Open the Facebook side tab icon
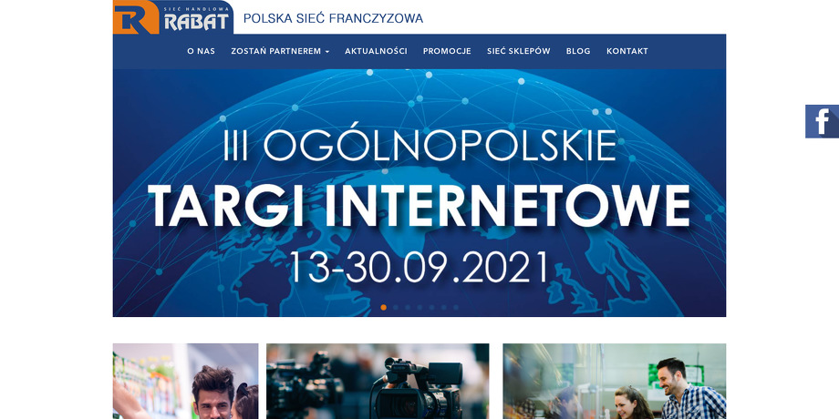This screenshot has width=839, height=419. pos(822,121)
